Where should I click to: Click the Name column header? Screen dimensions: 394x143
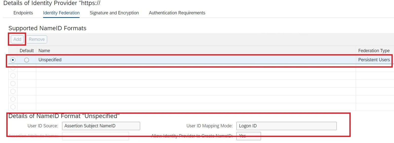pyautogui.click(x=44, y=51)
